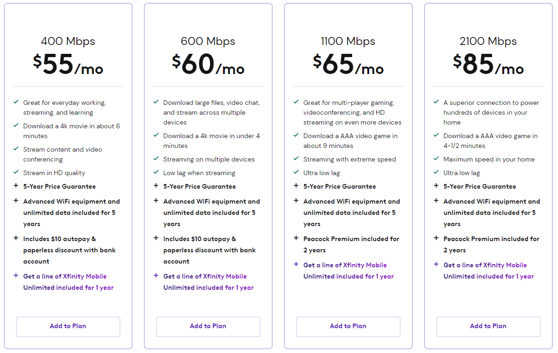Click checkmark beside Maximum speed in your home
This screenshot has width=558, height=353.
(x=436, y=159)
